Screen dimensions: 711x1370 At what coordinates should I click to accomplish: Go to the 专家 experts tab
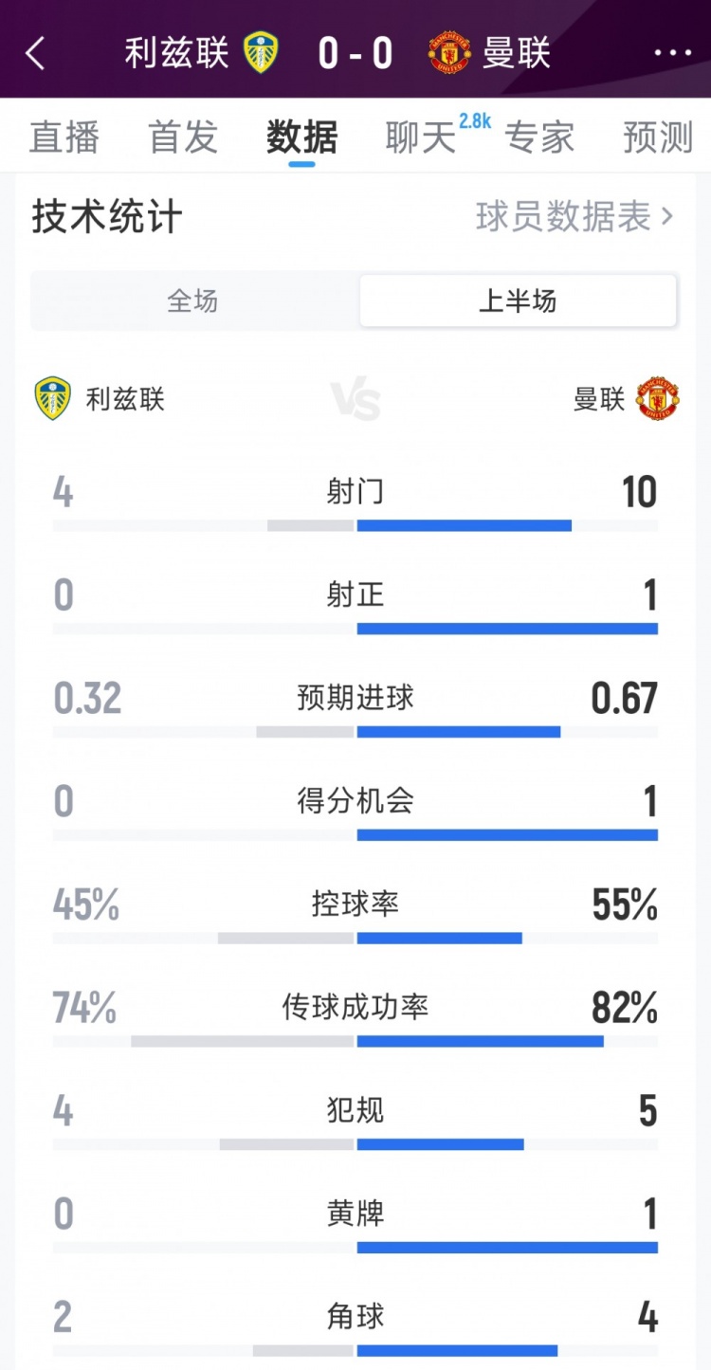[539, 137]
